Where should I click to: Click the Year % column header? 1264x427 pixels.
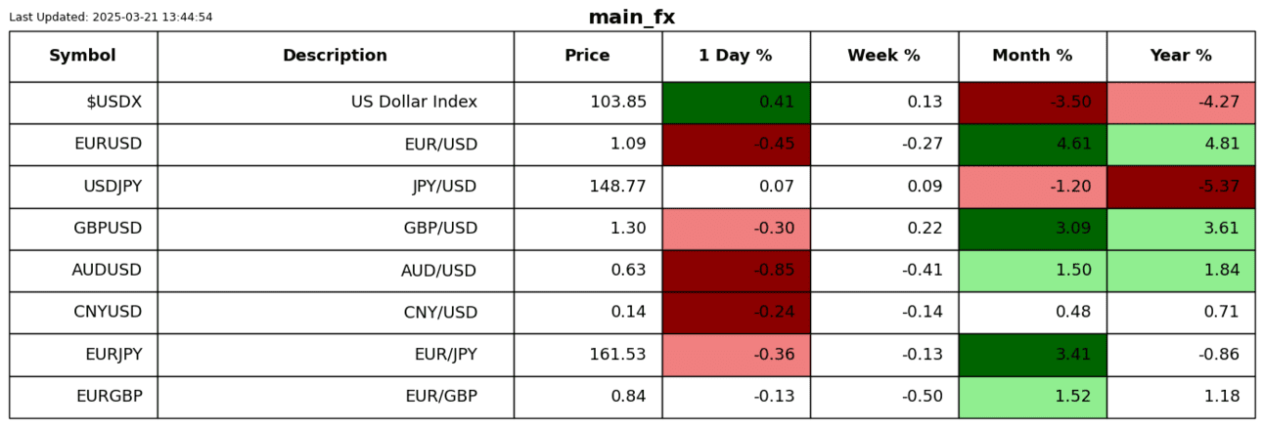pos(1180,56)
